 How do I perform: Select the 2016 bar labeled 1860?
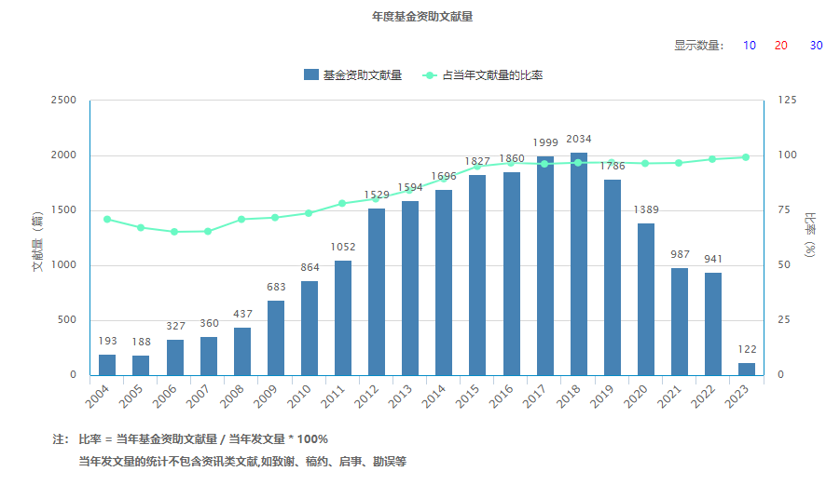coord(512,274)
